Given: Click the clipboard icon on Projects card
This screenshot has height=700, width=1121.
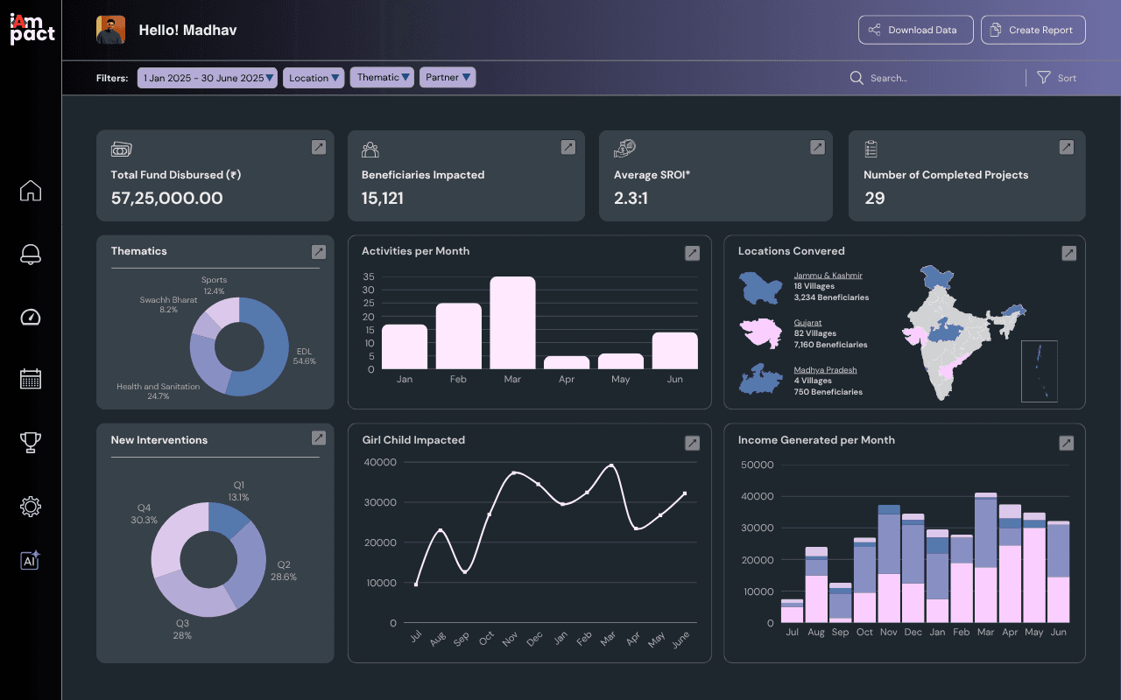Looking at the screenshot, I should point(871,149).
